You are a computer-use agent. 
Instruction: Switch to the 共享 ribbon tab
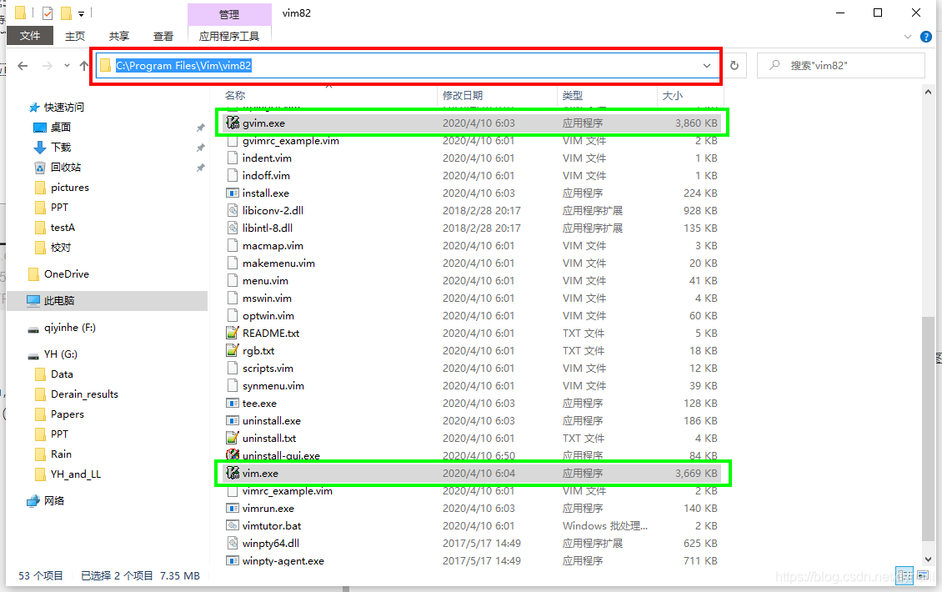(x=119, y=36)
